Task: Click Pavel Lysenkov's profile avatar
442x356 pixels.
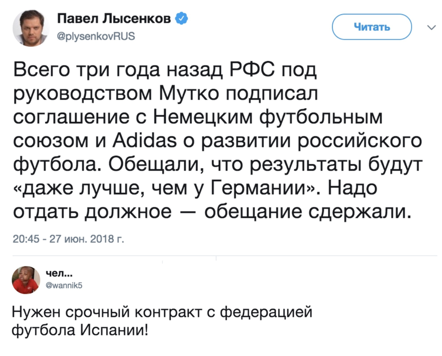Action: [30, 27]
